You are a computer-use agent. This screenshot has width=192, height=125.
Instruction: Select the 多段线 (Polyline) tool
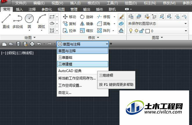point(18,21)
